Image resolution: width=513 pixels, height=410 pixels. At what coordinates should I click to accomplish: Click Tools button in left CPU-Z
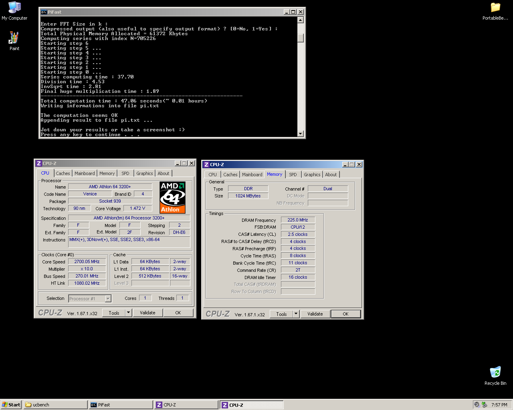(114, 313)
